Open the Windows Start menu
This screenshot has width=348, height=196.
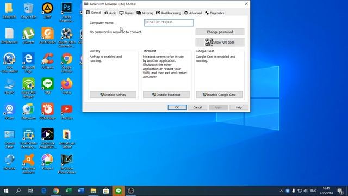6,191
